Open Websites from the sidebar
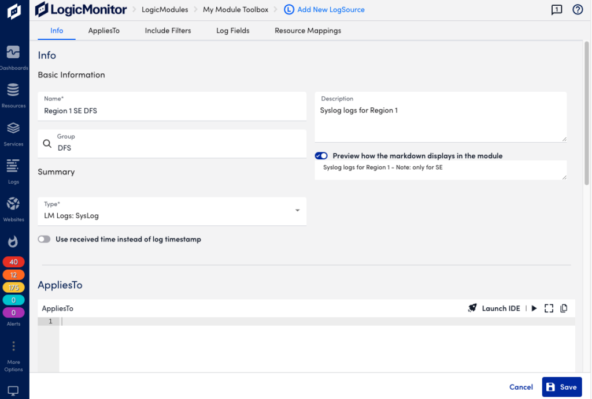592x399 pixels. [13, 208]
